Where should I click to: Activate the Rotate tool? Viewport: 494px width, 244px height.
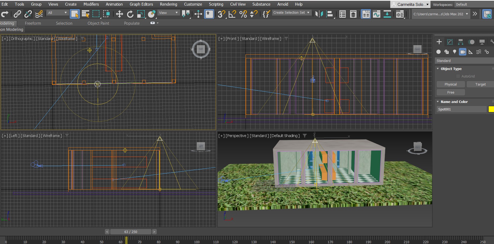130,14
